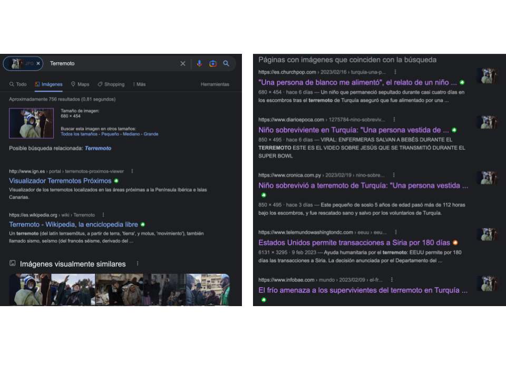Remove the JPG image chip
Image resolution: width=506 pixels, height=380 pixels.
click(x=38, y=63)
